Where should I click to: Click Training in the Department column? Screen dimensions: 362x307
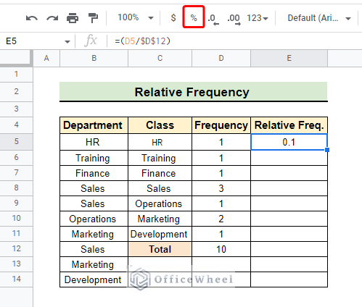click(93, 158)
